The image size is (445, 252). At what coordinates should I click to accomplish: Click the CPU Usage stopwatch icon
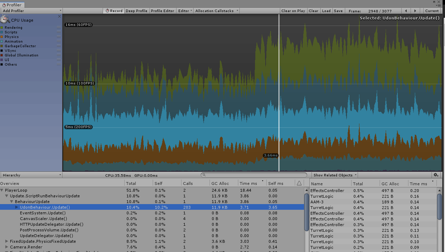click(x=5, y=20)
